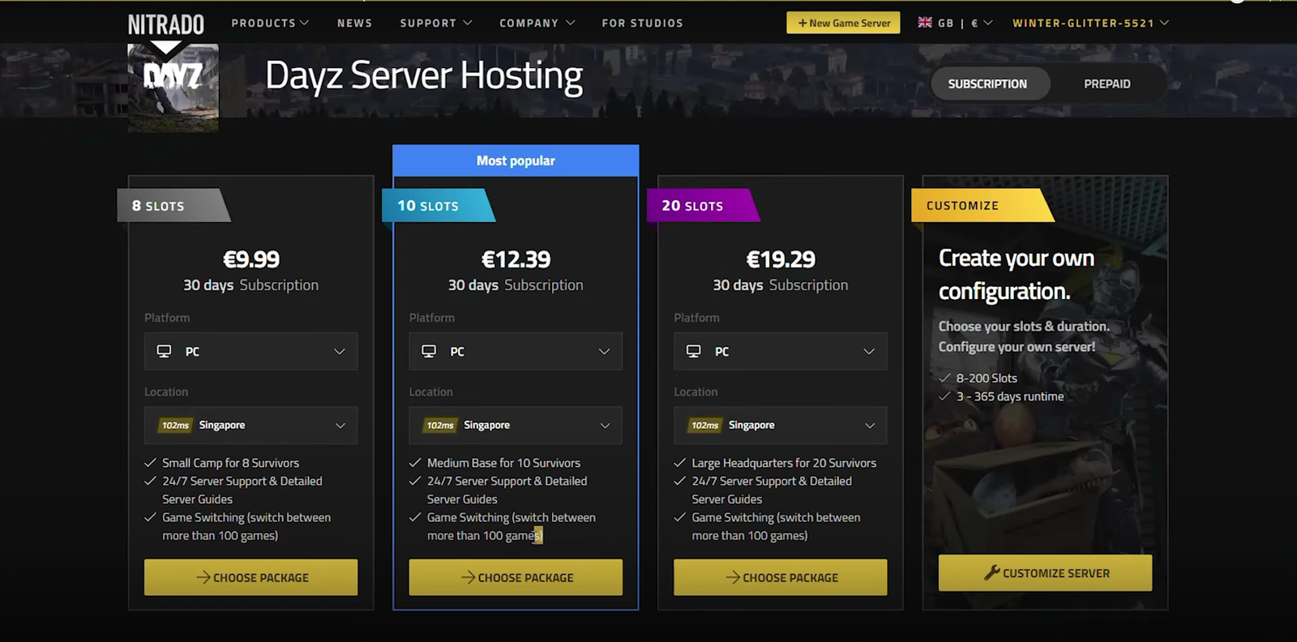This screenshot has height=642, width=1297.
Task: Open the For Studios page
Action: coord(642,23)
